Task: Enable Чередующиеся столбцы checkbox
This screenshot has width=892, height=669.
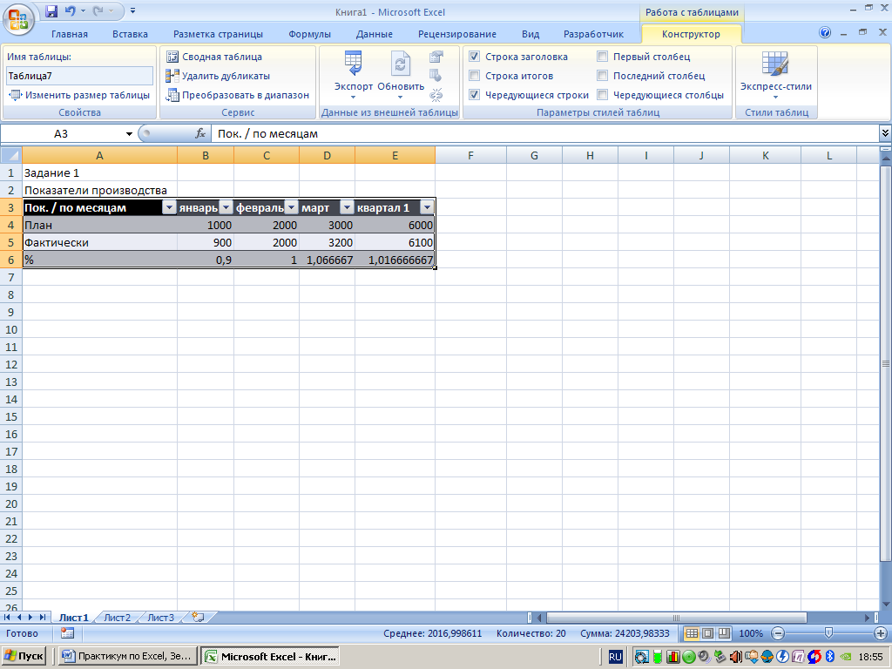Action: click(603, 95)
